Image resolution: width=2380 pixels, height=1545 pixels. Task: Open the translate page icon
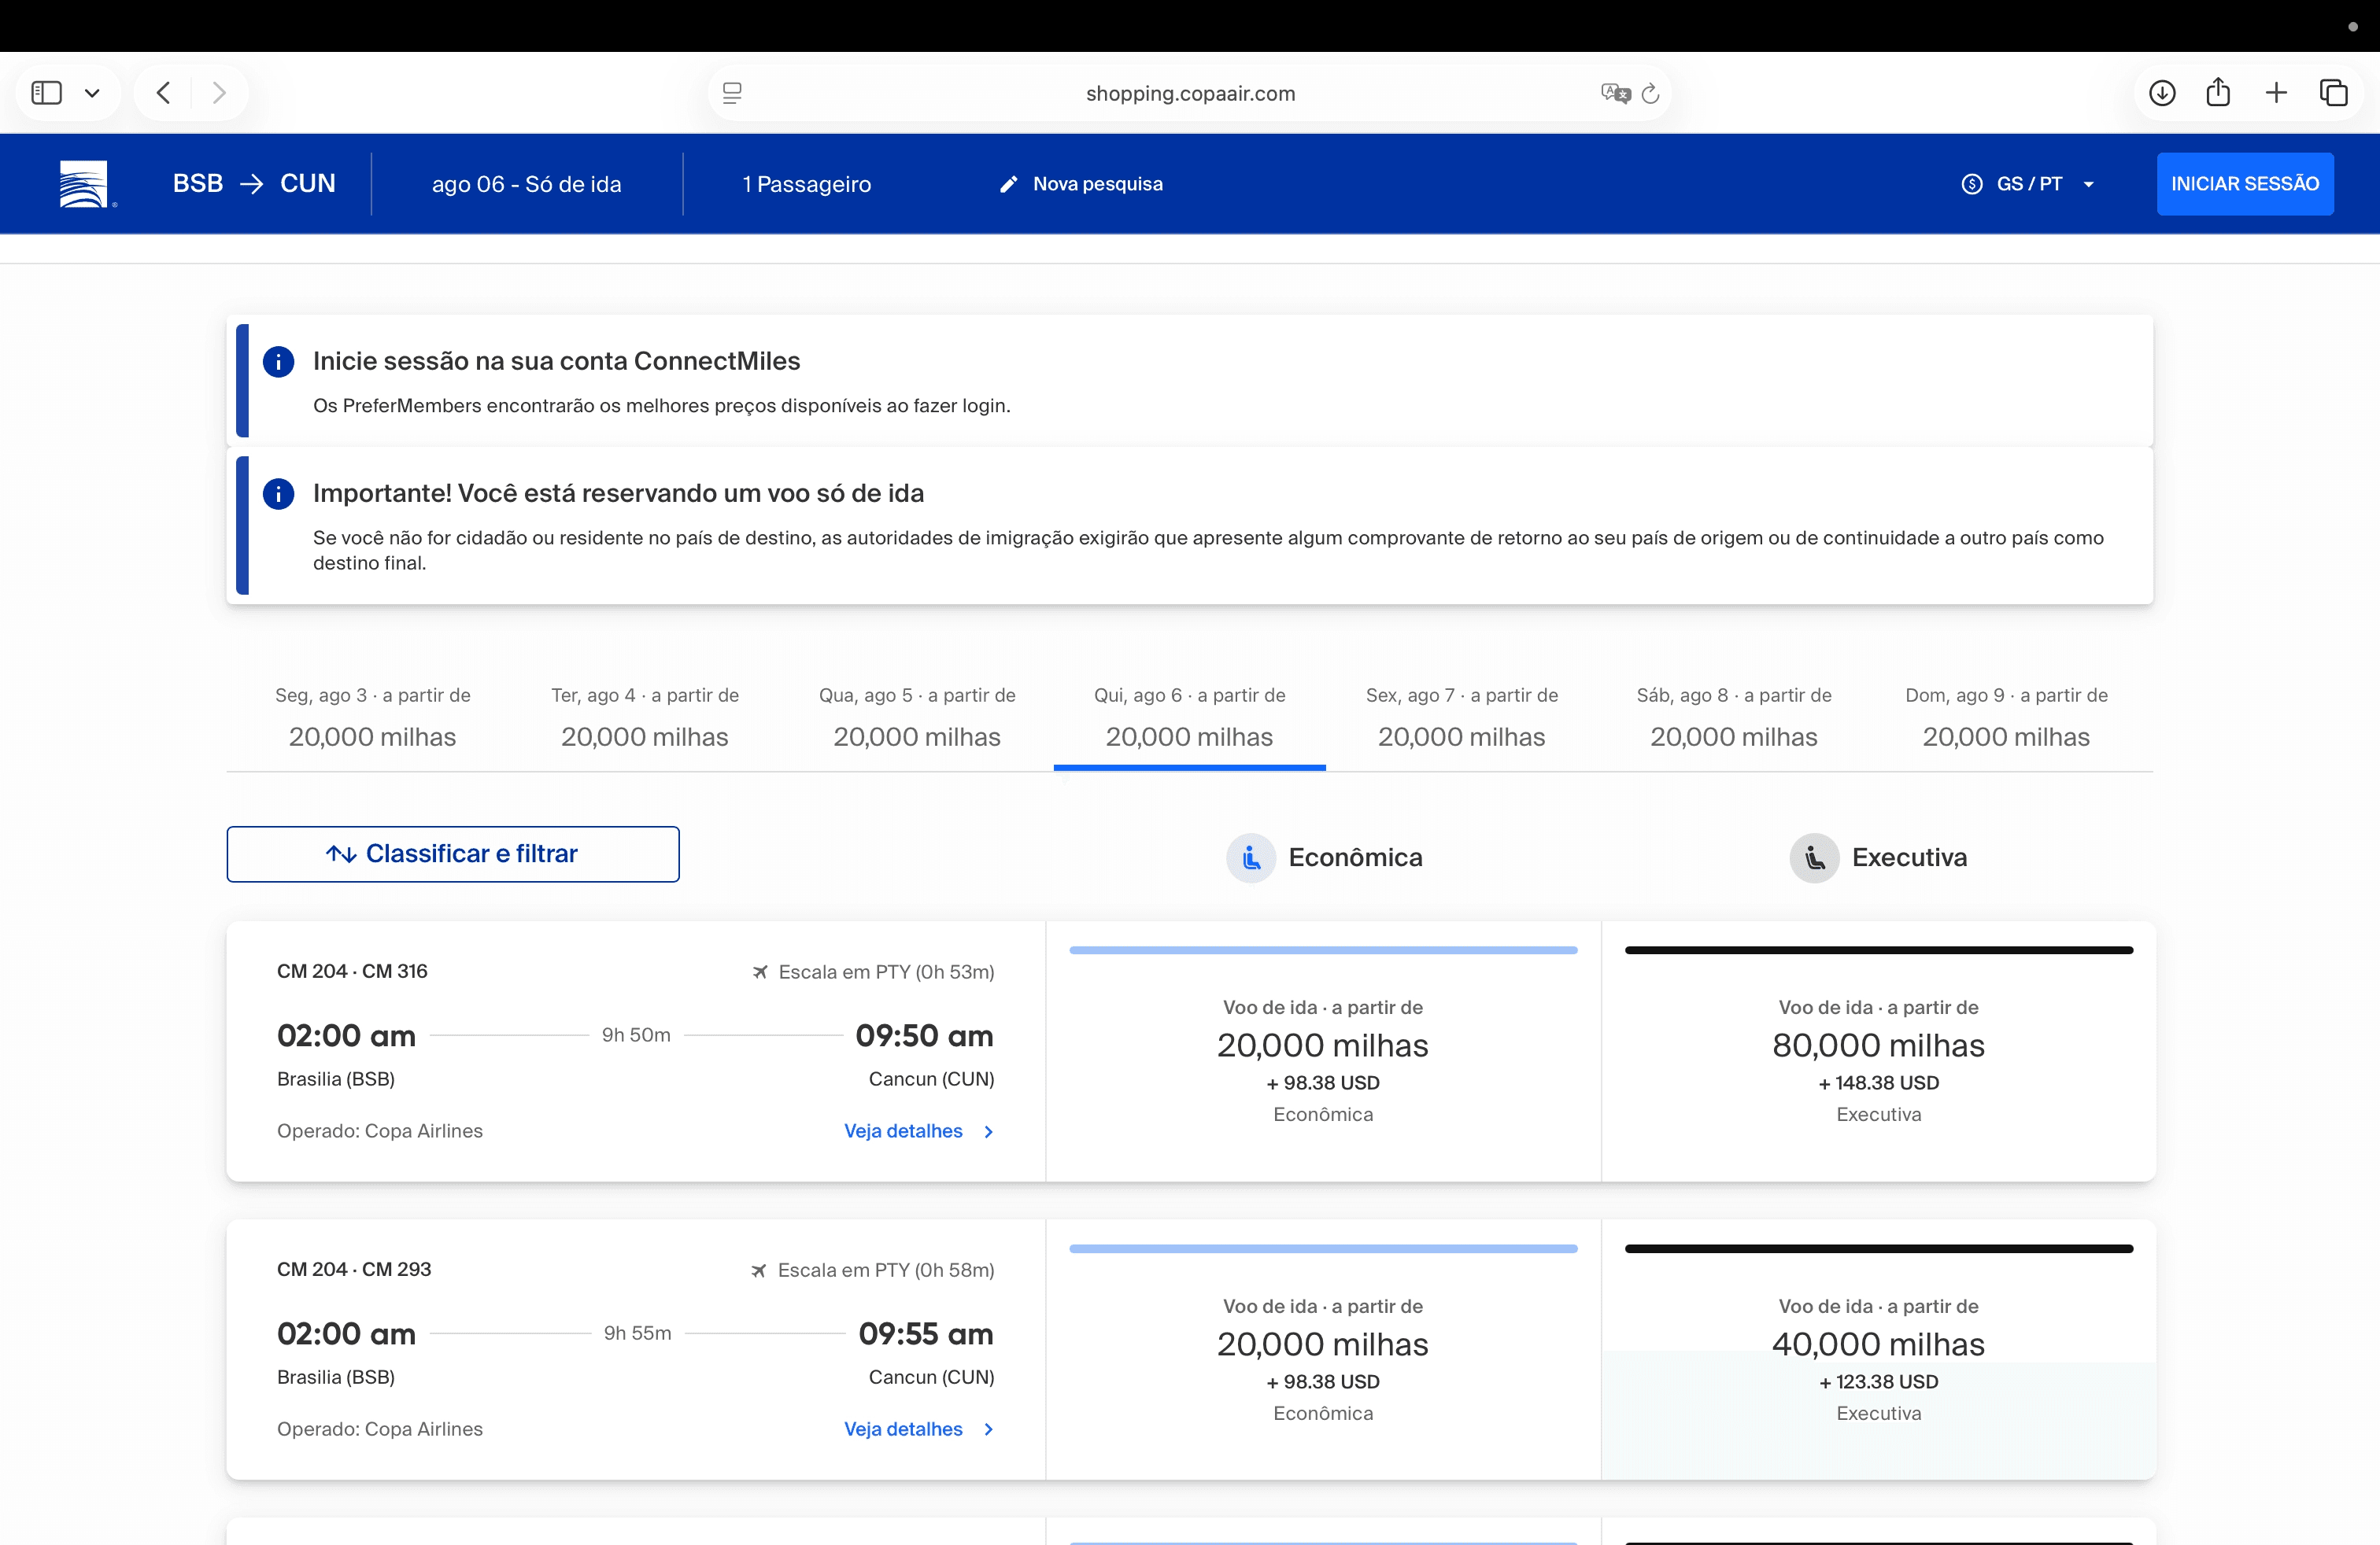1615,93
